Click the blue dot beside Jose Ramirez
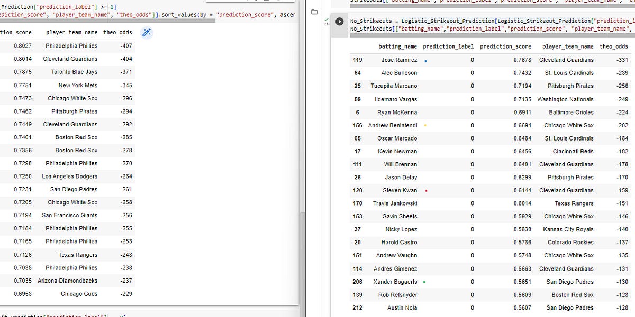Screen dimensions: 635x317 (425, 60)
